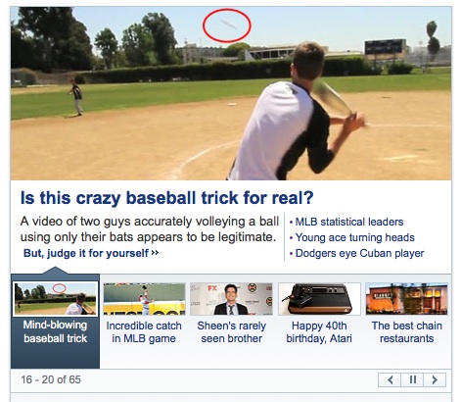The image size is (461, 402).
Task: Select the MLB incredible catch thumbnail image
Action: [144, 299]
